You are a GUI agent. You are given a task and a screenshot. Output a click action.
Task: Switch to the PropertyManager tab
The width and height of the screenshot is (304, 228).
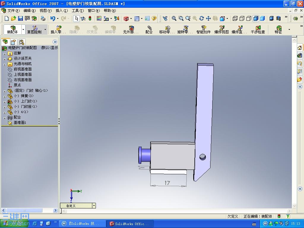pos(13,42)
